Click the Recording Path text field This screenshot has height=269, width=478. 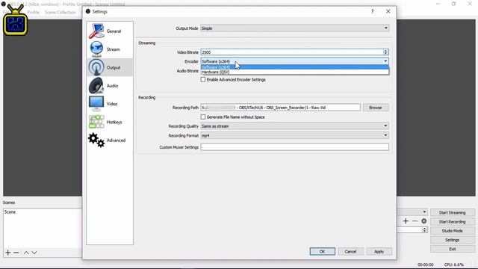point(280,108)
